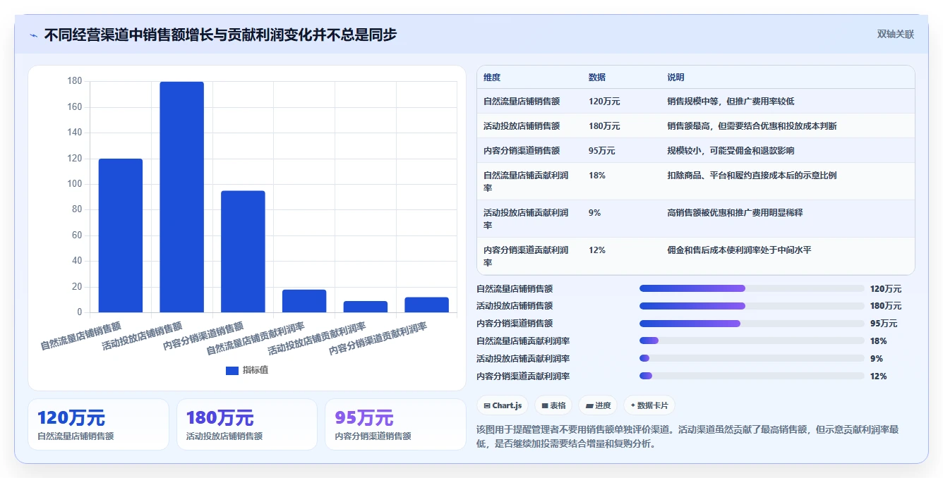Click x-axis label 活动投放店铺贡献利润率

coord(317,339)
